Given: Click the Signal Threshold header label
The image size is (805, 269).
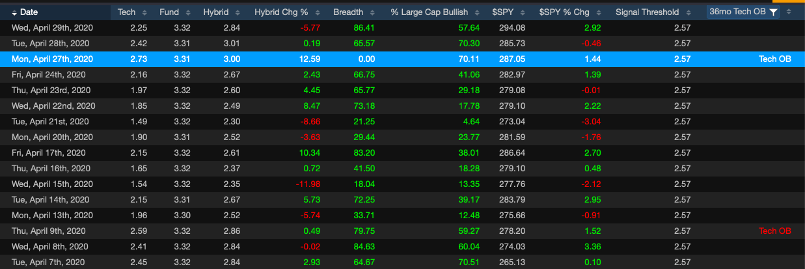Looking at the screenshot, I should (x=647, y=12).
